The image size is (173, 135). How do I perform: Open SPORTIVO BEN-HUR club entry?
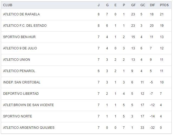click(19, 37)
